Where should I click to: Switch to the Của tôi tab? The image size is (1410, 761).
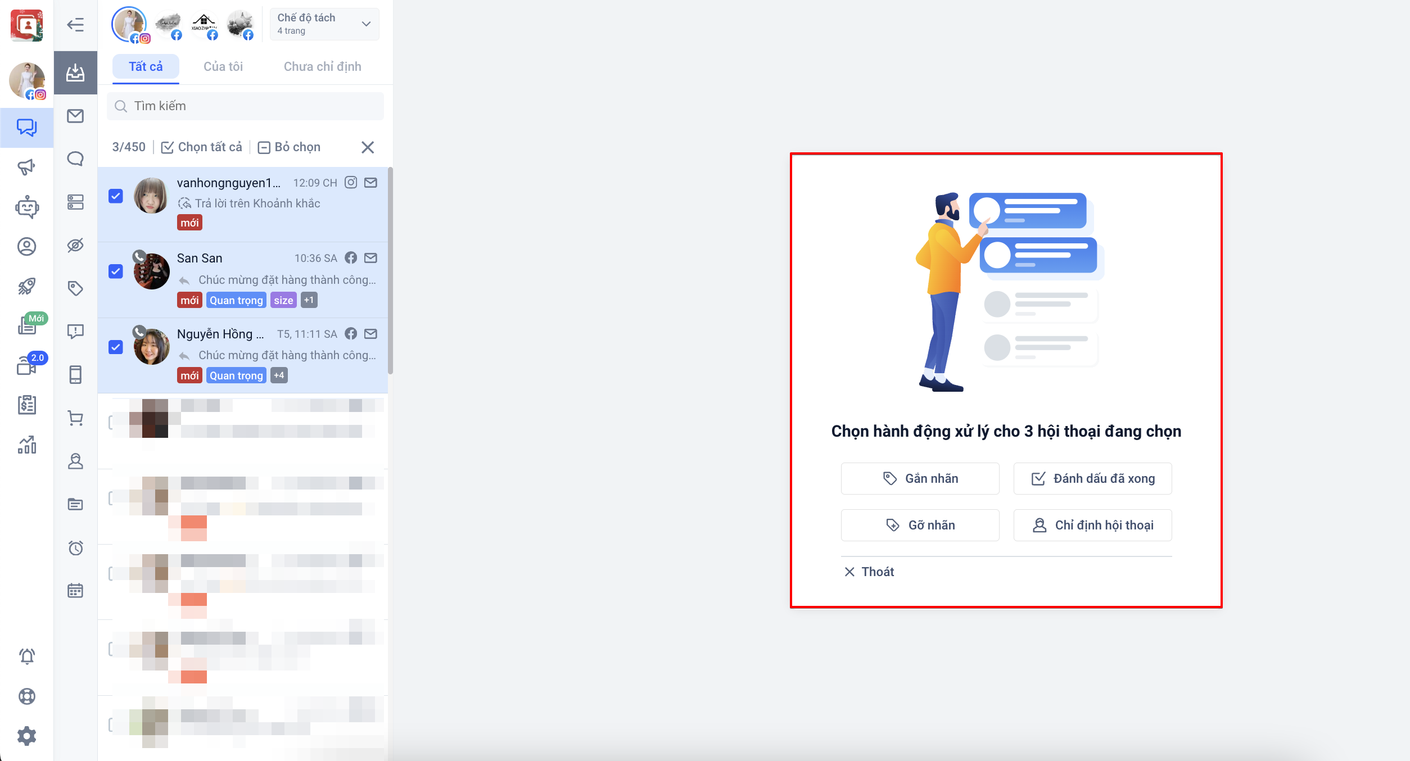pos(223,67)
